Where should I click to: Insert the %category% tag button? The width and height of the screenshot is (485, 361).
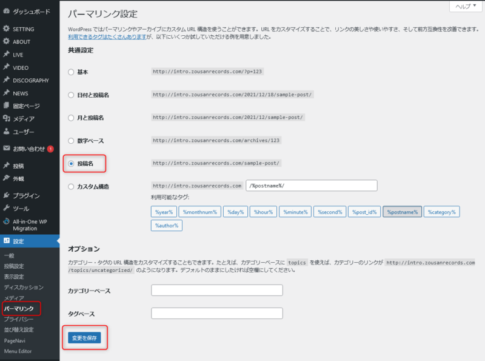coord(442,212)
